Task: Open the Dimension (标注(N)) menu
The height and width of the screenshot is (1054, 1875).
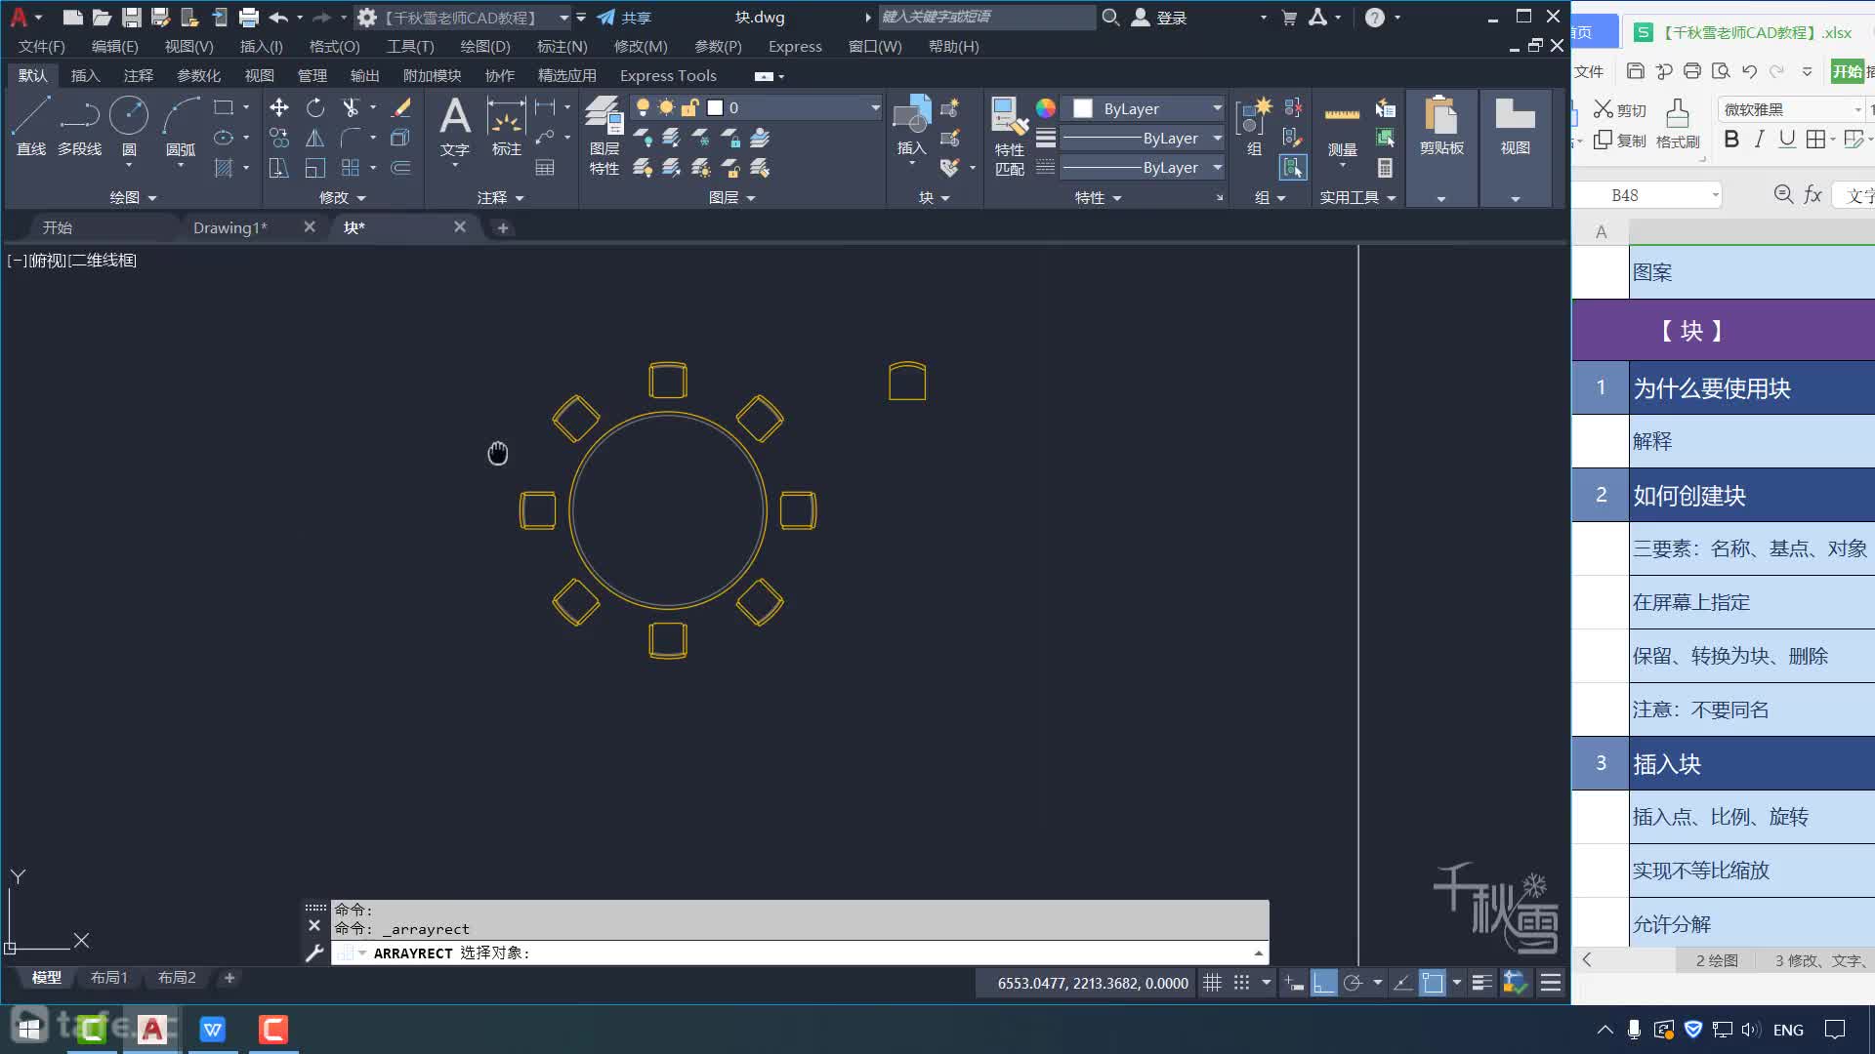Action: (562, 46)
